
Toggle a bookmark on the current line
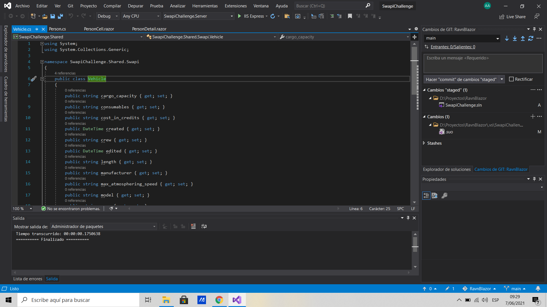(x=350, y=16)
